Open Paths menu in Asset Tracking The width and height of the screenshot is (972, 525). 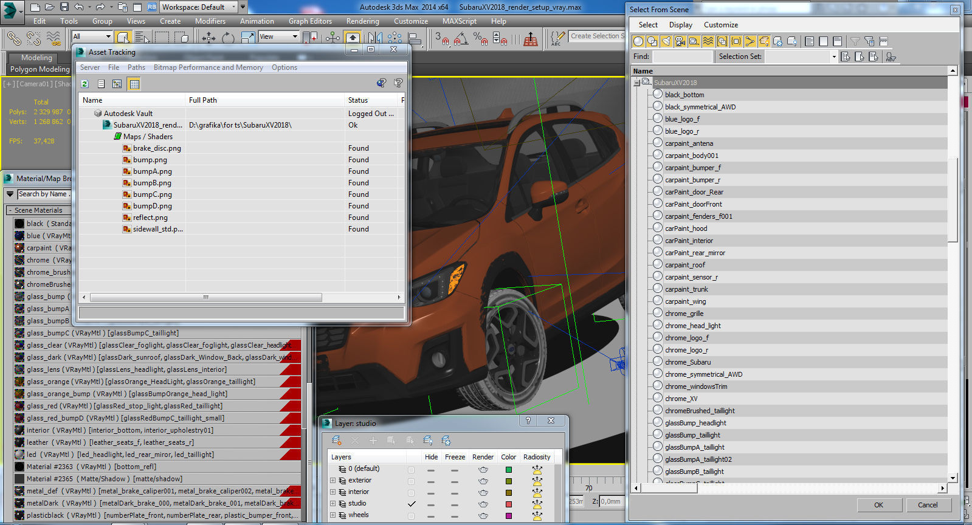[x=136, y=67]
